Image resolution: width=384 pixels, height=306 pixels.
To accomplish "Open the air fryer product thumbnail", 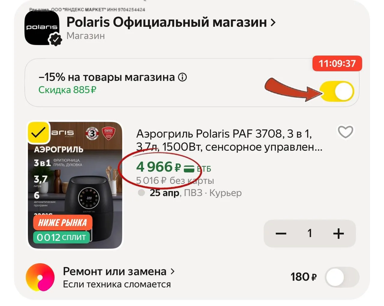I will point(75,185).
